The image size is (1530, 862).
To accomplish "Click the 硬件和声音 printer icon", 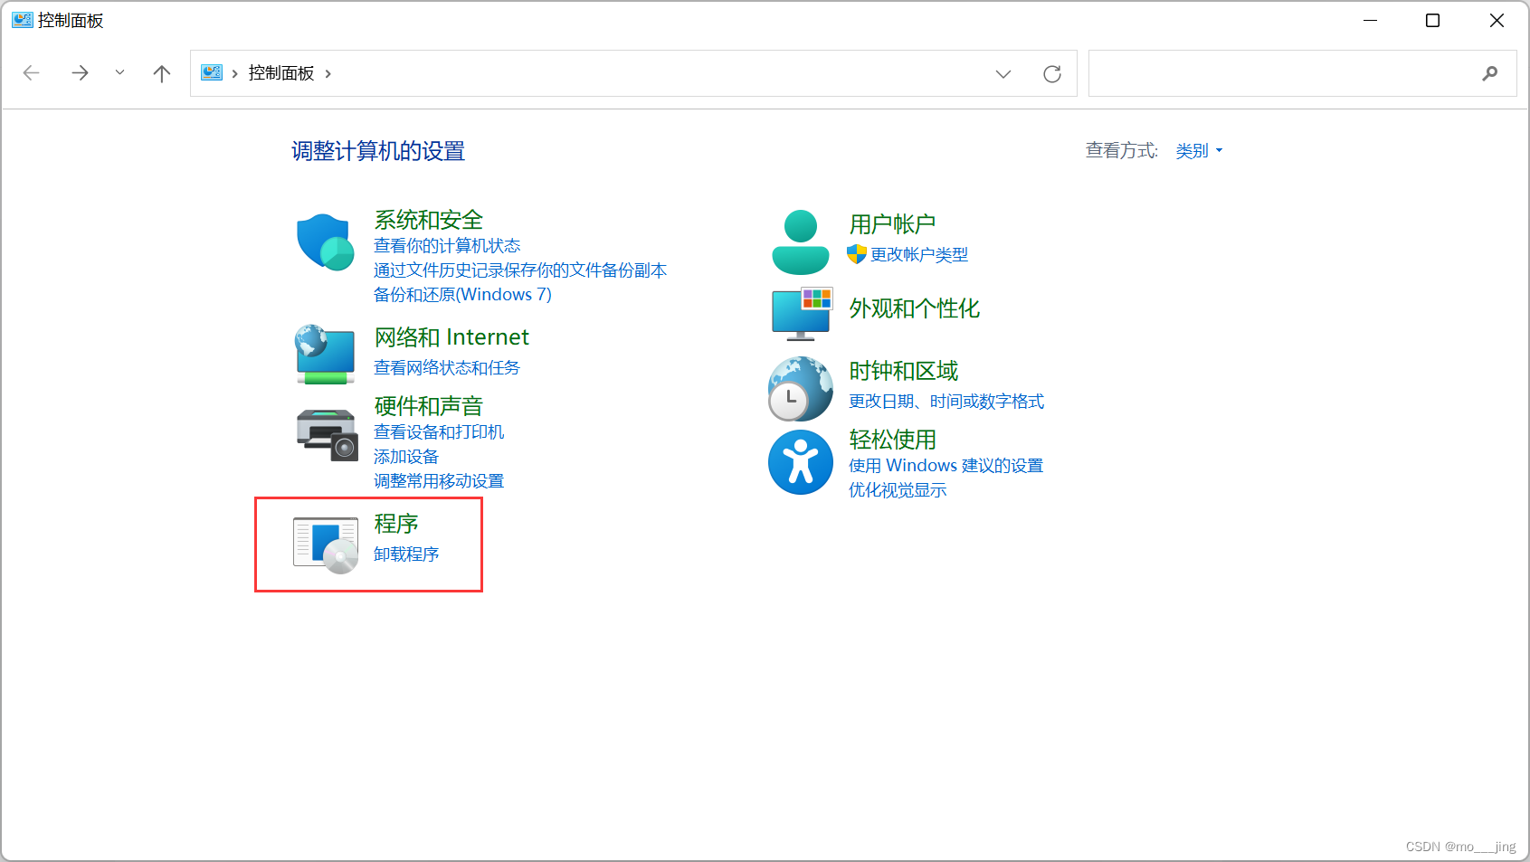I will pos(324,433).
